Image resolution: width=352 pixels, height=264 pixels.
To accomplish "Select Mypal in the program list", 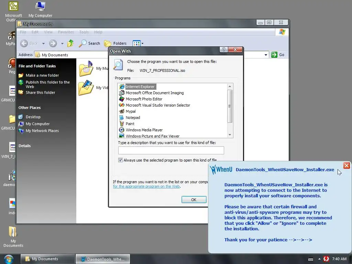I will click(x=128, y=111).
